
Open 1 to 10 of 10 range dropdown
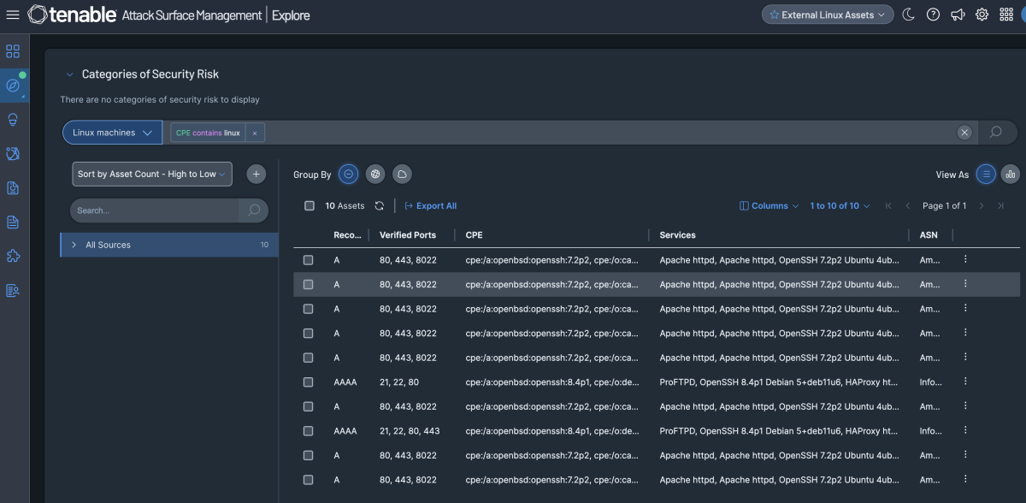[x=840, y=206]
